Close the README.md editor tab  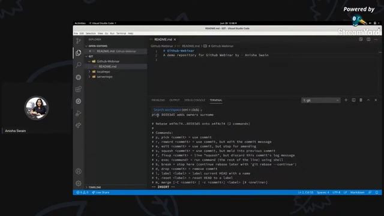[x=175, y=40]
